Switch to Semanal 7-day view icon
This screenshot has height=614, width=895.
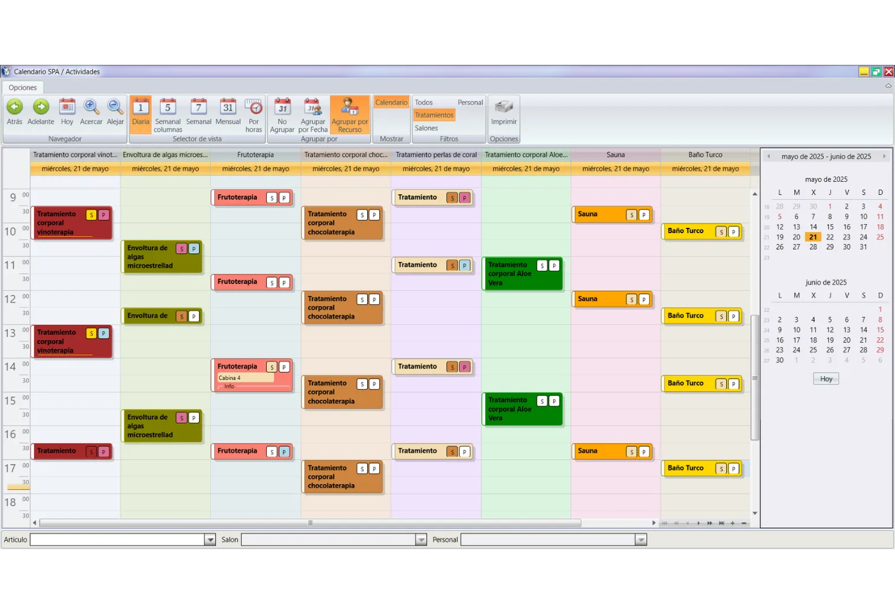point(198,107)
